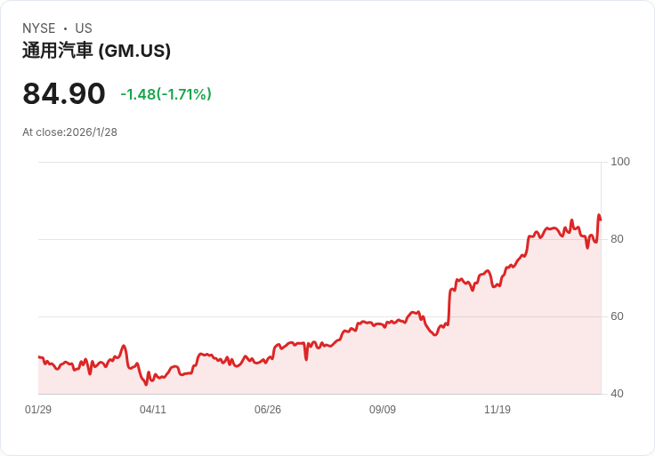Screen dimensions: 655x456
Task: Click the 100 price axis label
Action: pyautogui.click(x=620, y=162)
